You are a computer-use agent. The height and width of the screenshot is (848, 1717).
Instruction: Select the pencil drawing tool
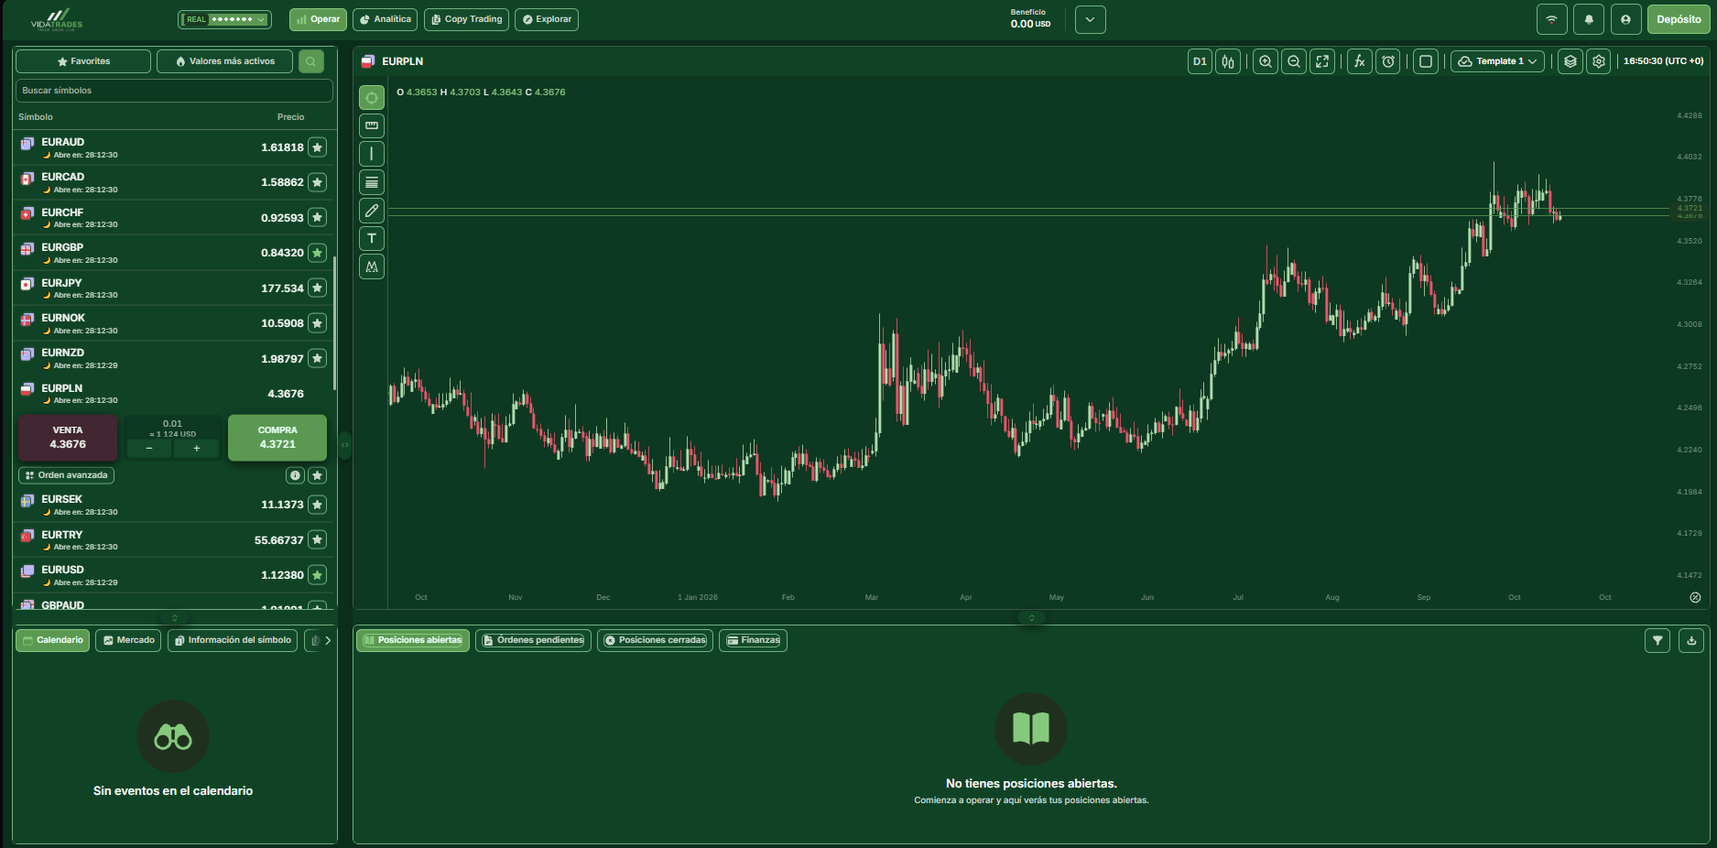(x=372, y=211)
